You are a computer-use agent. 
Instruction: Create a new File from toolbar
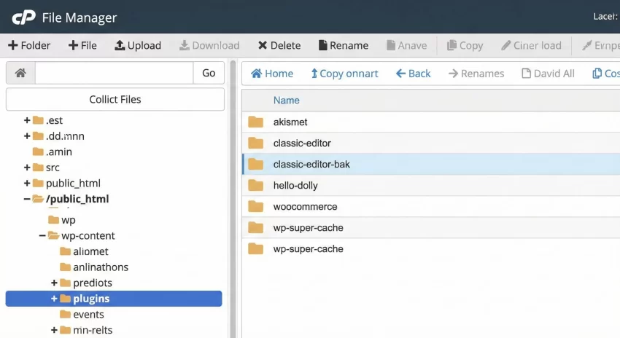click(82, 45)
